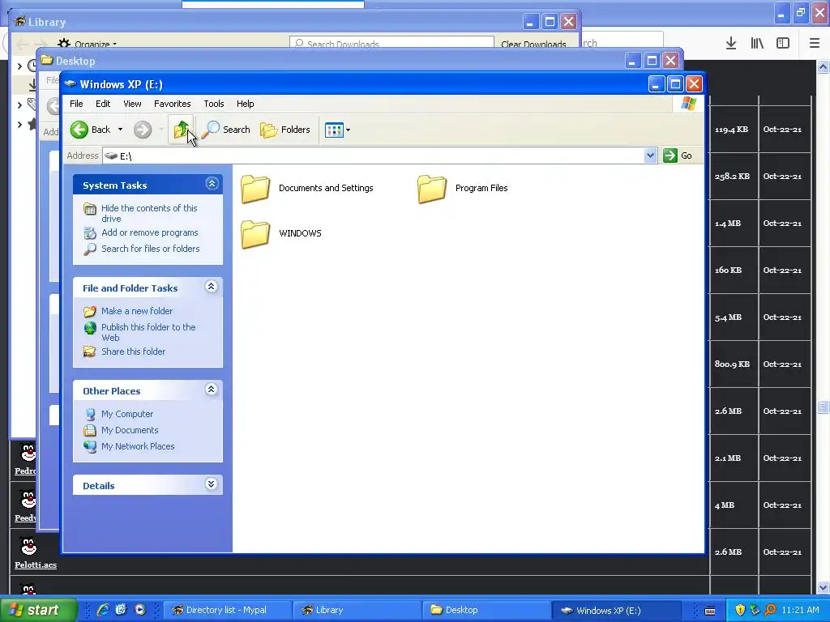The height and width of the screenshot is (622, 830).
Task: Click the 119.4 KB size cell
Action: 732,129
